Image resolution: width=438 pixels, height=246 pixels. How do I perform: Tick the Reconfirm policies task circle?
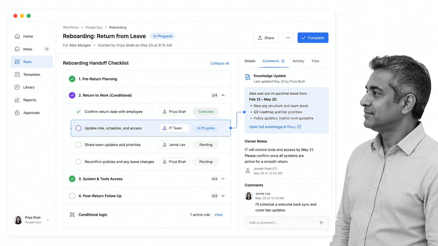click(x=79, y=162)
